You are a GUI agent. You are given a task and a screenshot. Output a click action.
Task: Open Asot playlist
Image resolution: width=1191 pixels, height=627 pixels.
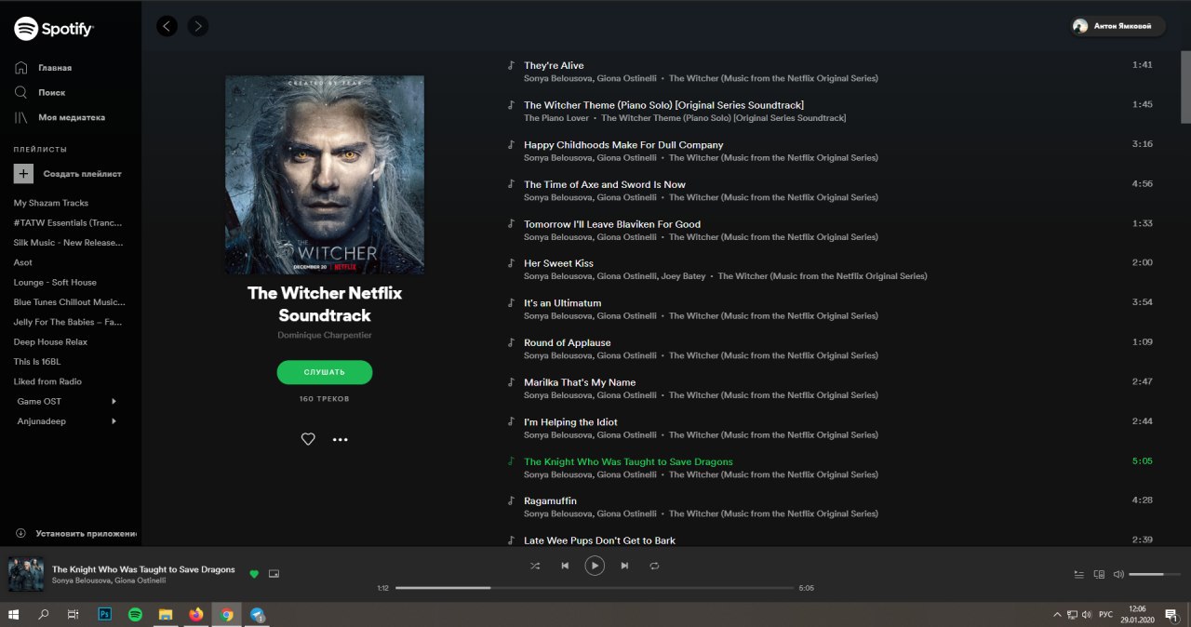22,262
